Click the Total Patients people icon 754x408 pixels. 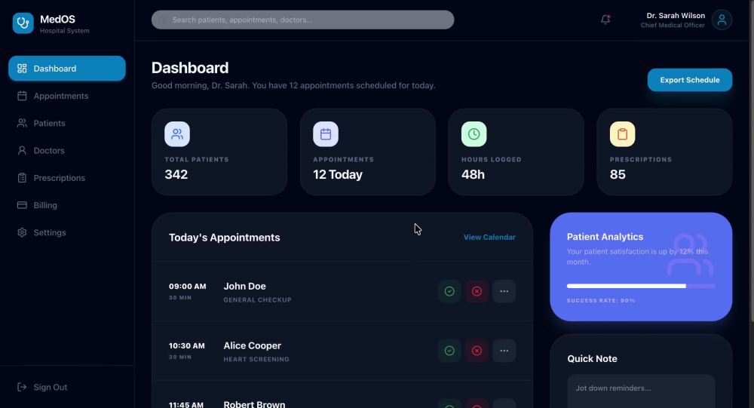pyautogui.click(x=177, y=133)
